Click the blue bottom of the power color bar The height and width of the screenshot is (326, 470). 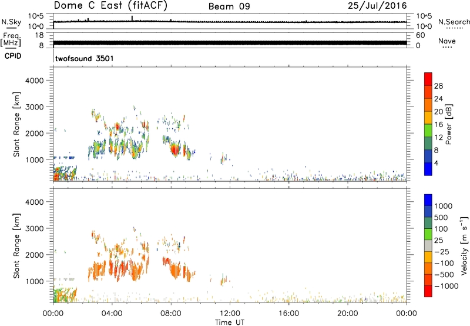tap(428, 169)
